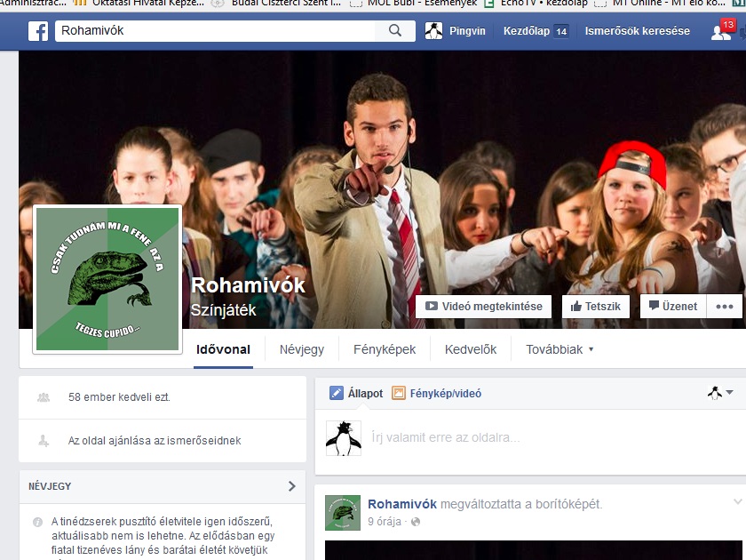746x560 pixels.
Task: Like the page with Tetszik button
Action: click(596, 306)
